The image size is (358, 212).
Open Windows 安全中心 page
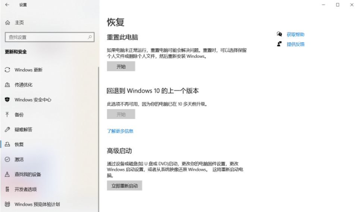pyautogui.click(x=33, y=100)
